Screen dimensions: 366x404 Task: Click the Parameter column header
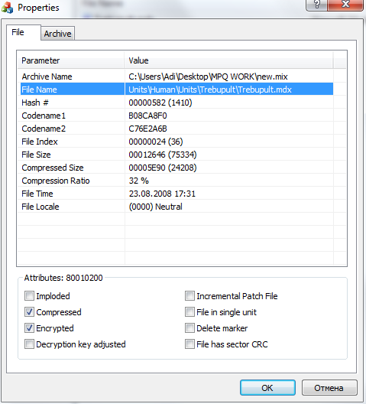tap(71, 60)
